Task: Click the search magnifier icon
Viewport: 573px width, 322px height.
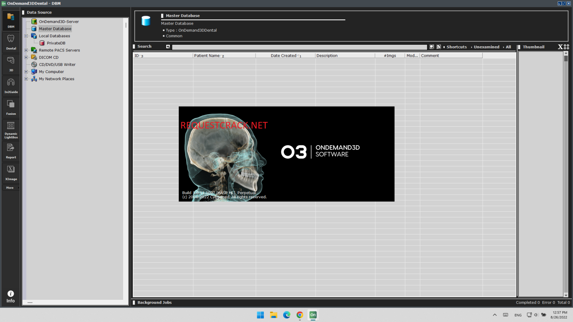Action: click(432, 47)
